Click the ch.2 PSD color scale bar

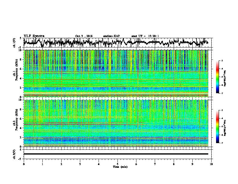click(x=217, y=127)
